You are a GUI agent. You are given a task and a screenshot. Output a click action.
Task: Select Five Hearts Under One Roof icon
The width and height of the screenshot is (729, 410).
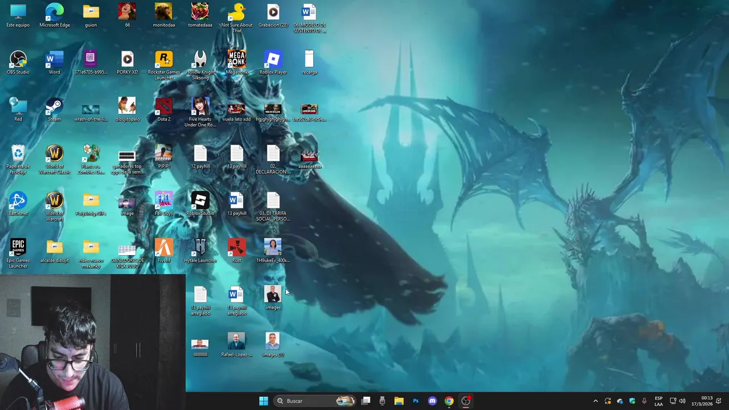pos(200,112)
